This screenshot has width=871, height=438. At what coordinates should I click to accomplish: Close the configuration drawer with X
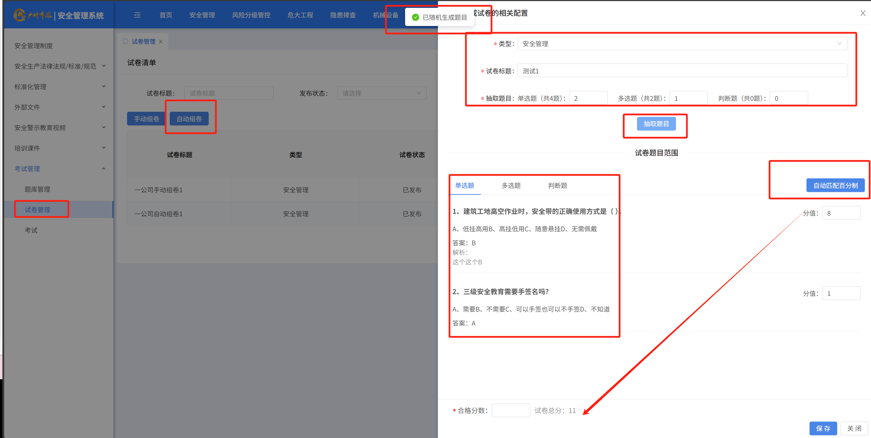point(862,13)
